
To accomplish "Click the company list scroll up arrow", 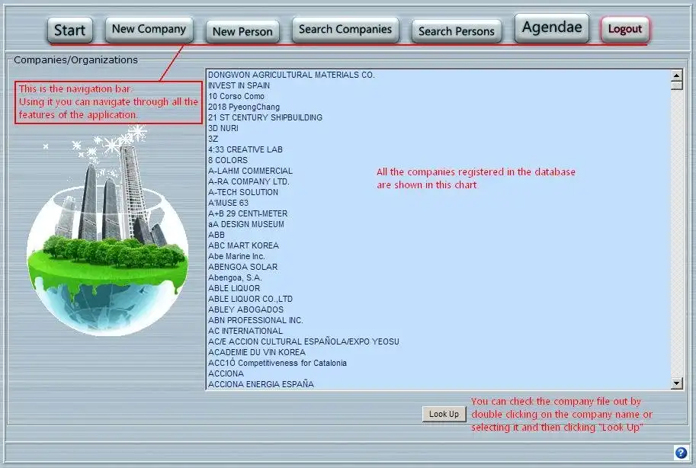I will tap(676, 75).
